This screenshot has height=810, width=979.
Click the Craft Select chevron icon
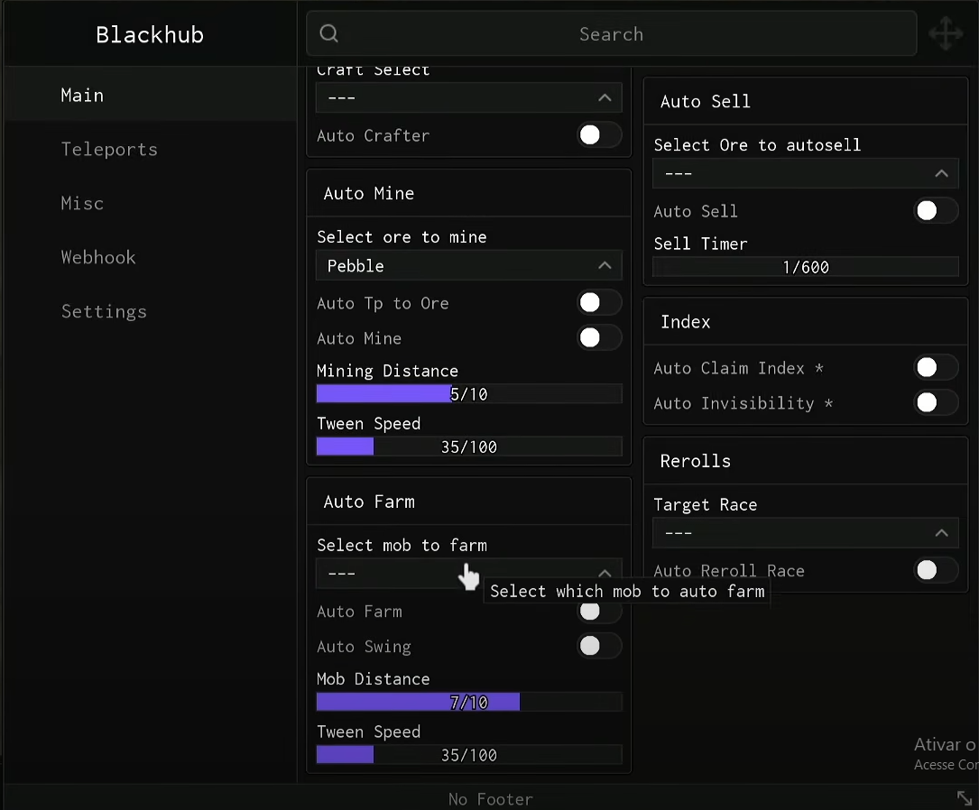(605, 97)
